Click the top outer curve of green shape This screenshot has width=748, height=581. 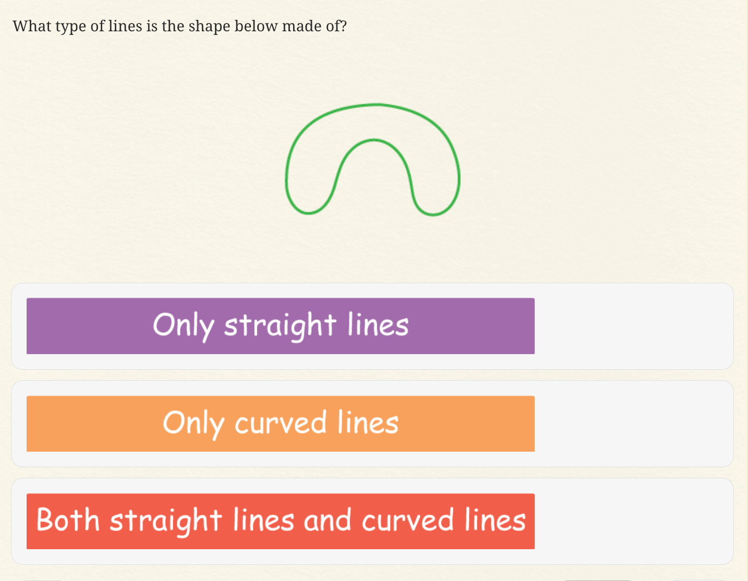[373, 105]
